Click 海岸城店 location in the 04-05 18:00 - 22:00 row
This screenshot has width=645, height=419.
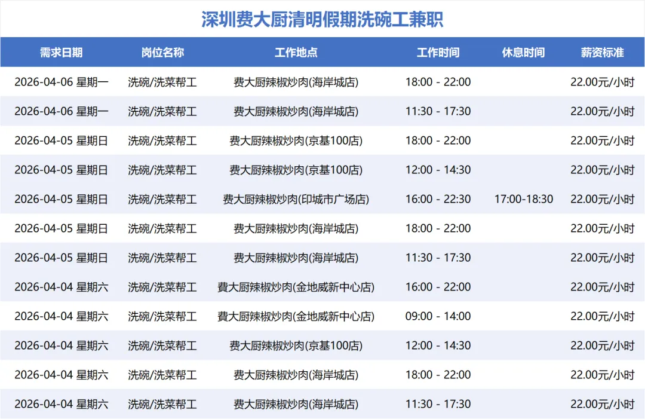(296, 228)
